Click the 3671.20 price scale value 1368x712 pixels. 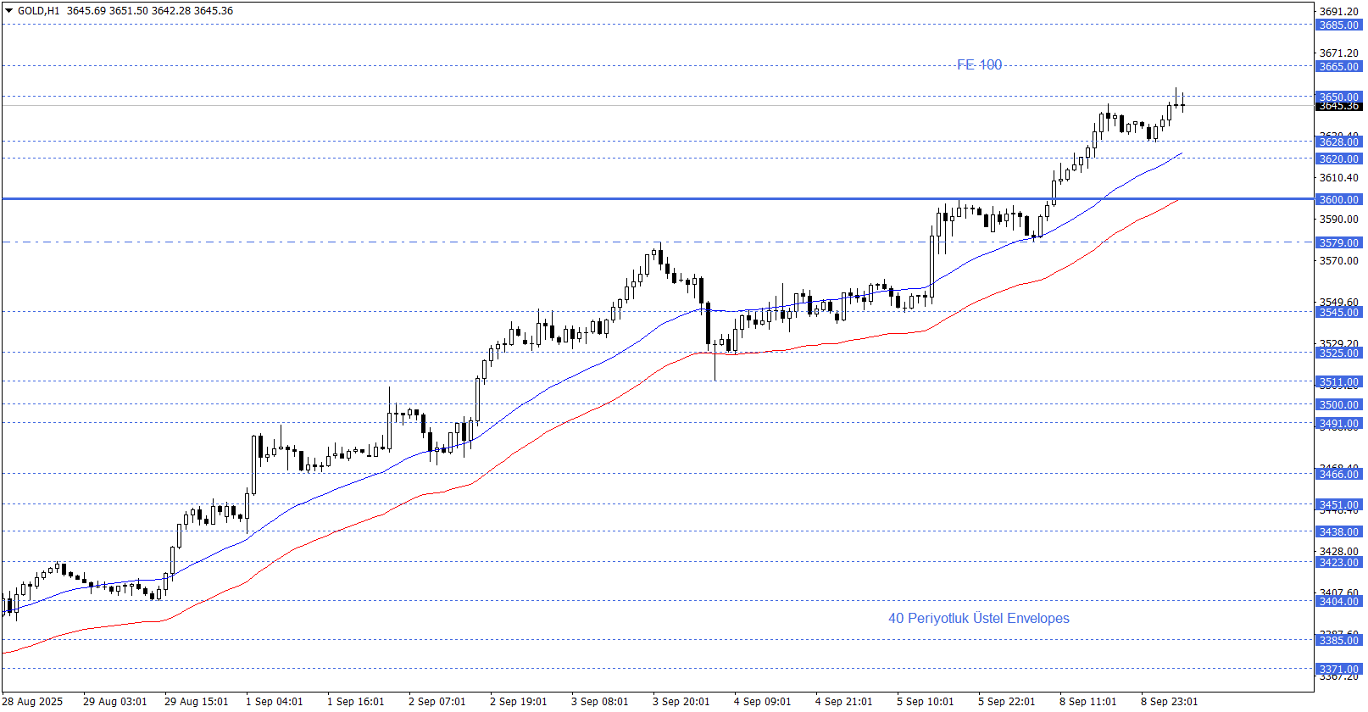(1339, 53)
